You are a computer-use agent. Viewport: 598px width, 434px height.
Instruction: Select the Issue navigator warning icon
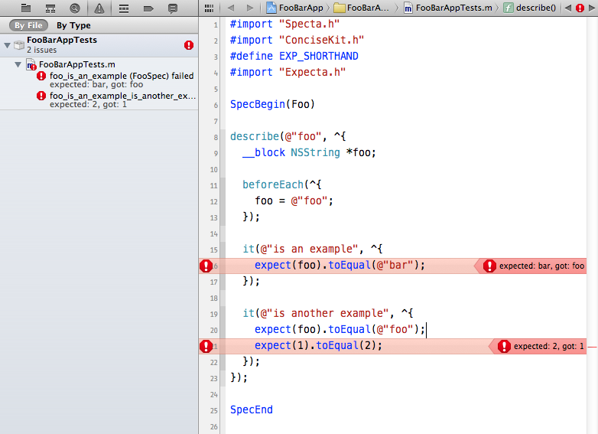coord(99,8)
